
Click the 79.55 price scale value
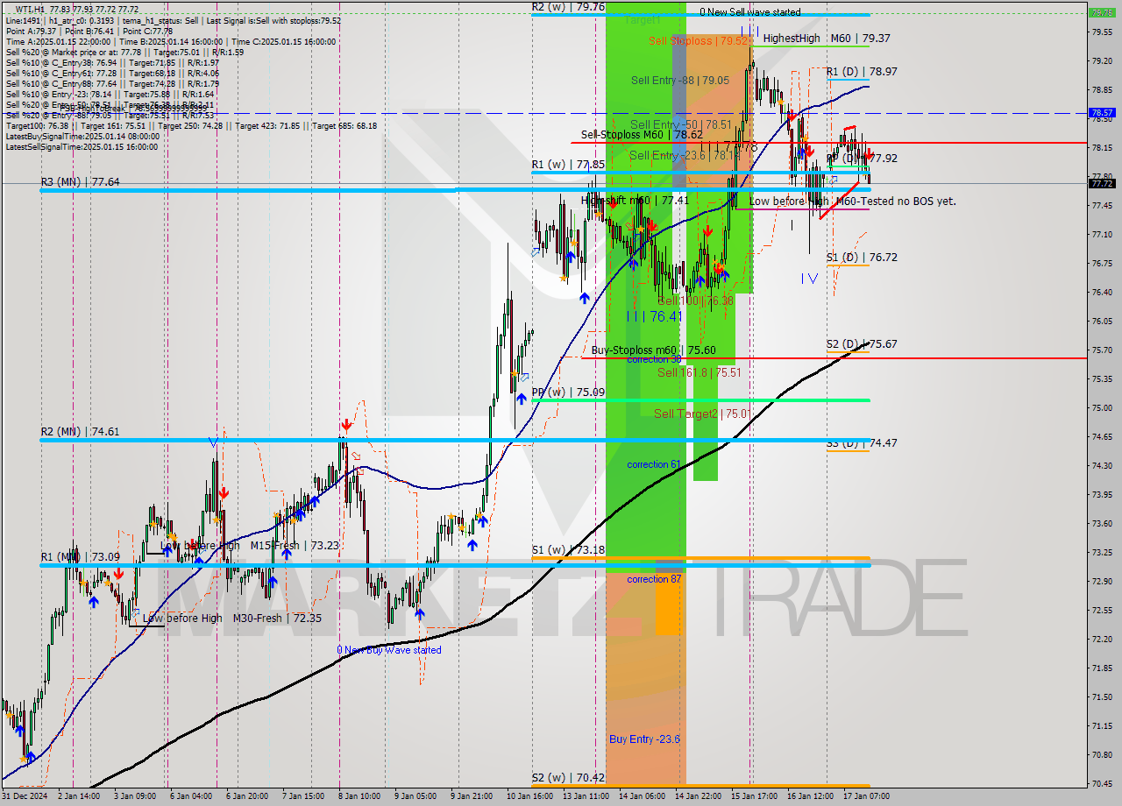tap(1101, 32)
